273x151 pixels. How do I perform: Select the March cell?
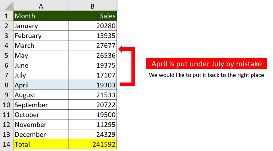point(41,45)
